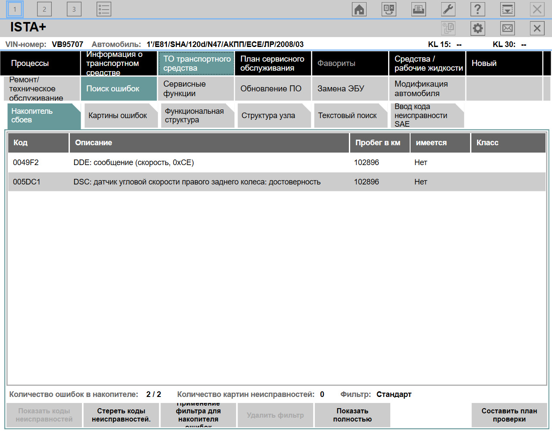Open the bulleted list overview icon
Image resolution: width=552 pixels, height=431 pixels.
pos(104,9)
